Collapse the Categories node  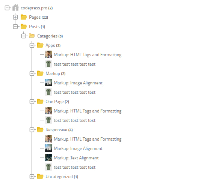[24, 36]
